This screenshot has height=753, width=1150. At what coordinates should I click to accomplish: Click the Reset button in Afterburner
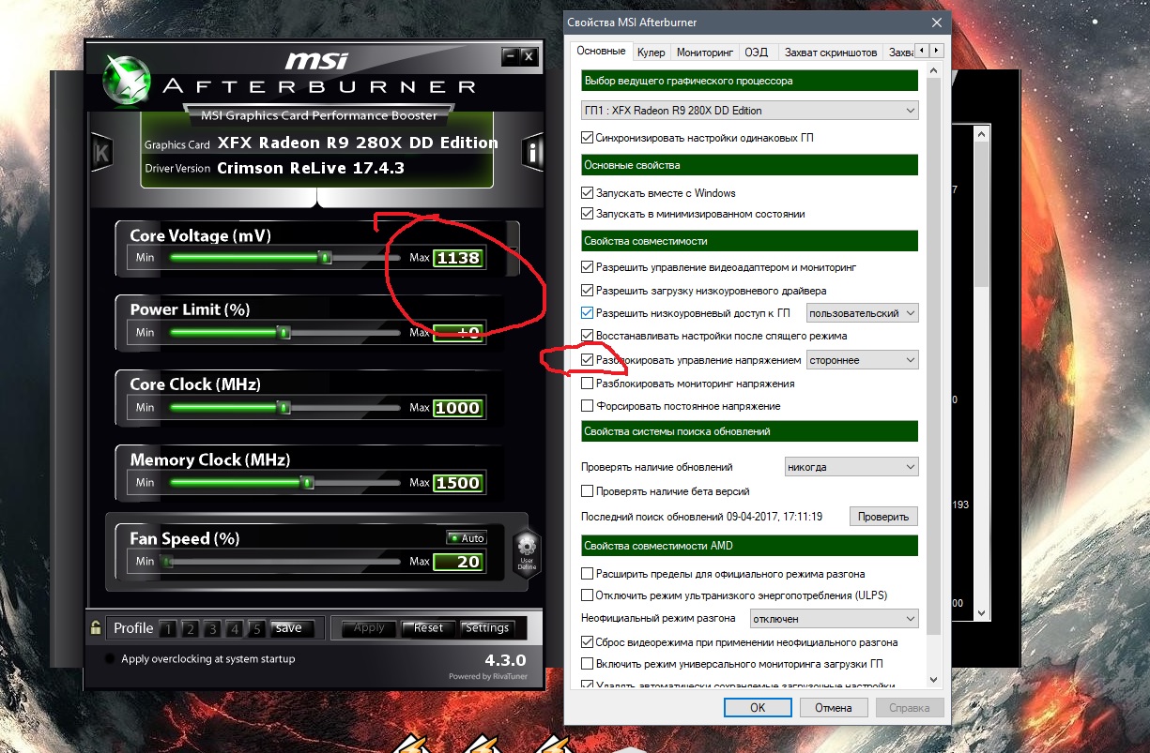click(x=428, y=628)
